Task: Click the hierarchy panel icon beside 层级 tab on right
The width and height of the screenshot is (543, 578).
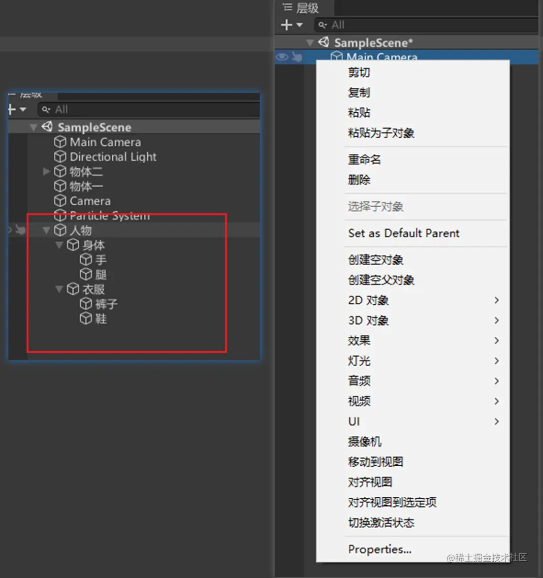Action: click(287, 8)
